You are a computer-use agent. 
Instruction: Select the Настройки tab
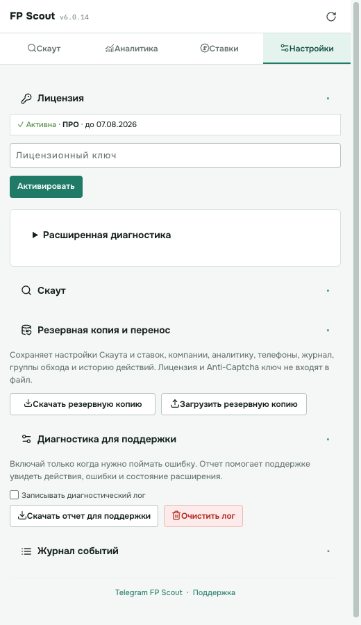(307, 49)
